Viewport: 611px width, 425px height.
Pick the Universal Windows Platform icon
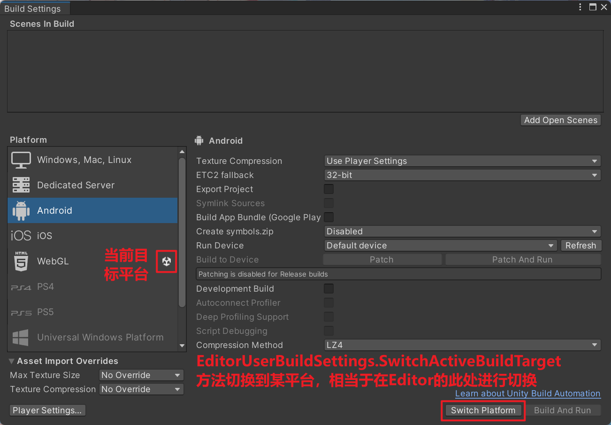click(x=21, y=337)
